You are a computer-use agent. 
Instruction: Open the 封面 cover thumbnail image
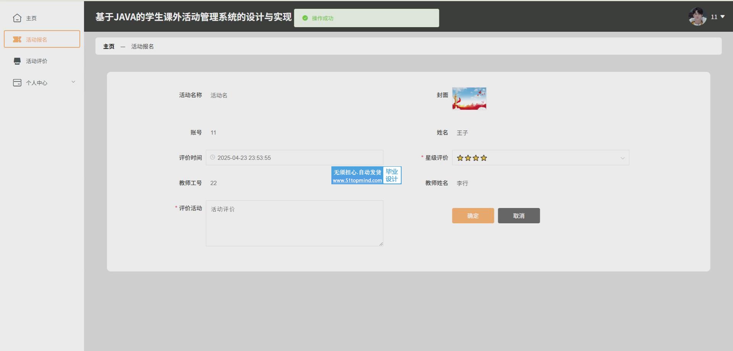(469, 98)
